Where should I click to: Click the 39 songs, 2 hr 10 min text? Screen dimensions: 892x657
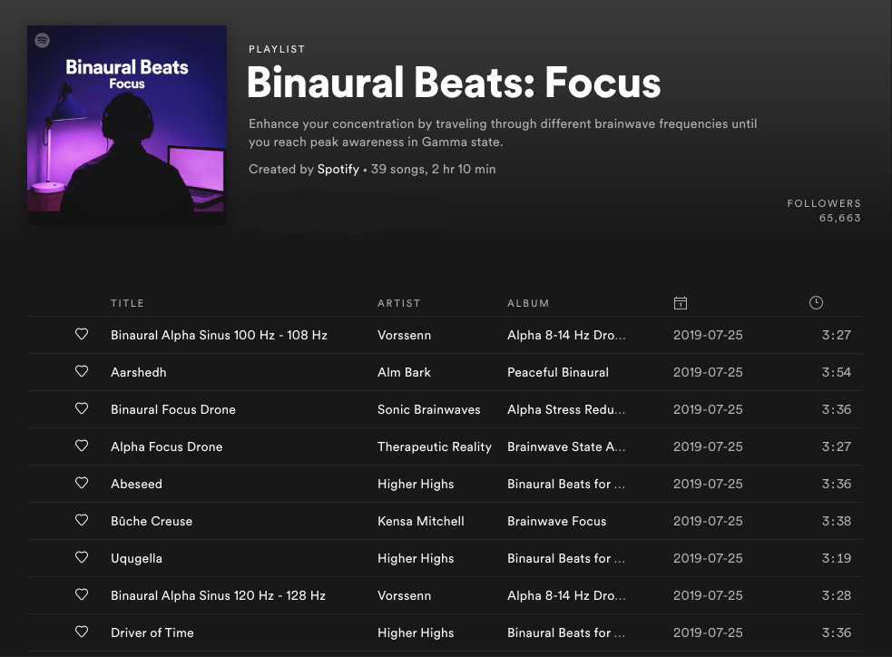pos(433,170)
